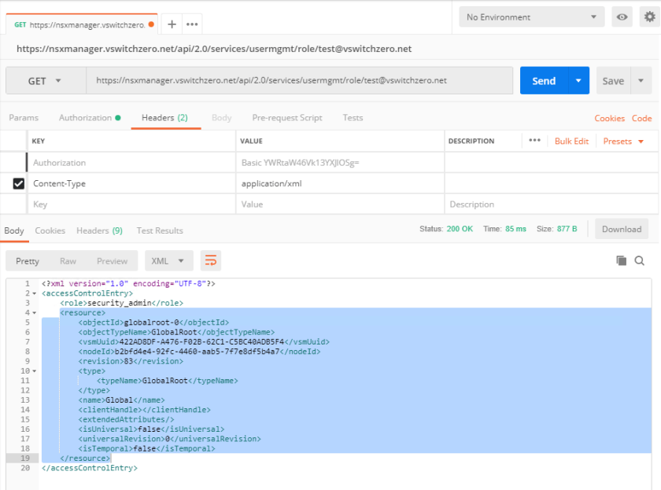
Task: Click the tab options three-dot icon
Action: [191, 24]
